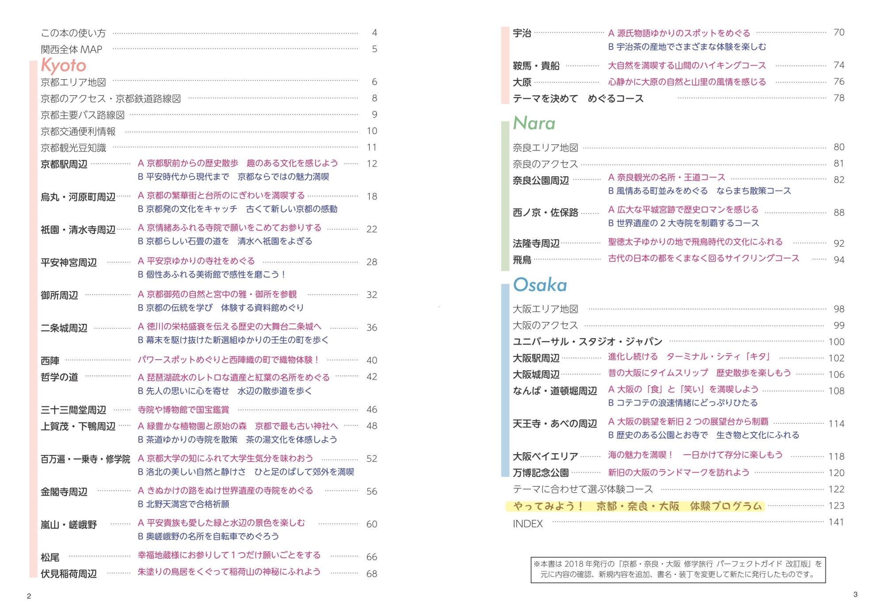
Task: Select 京都のアクセス・京都鉄道路線図
Action: 111,99
